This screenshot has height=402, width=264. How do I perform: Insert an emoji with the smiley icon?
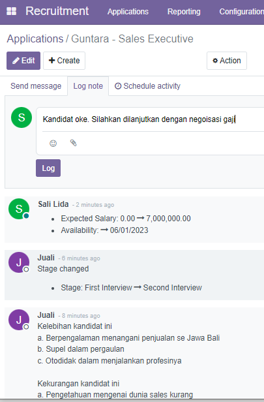point(53,143)
